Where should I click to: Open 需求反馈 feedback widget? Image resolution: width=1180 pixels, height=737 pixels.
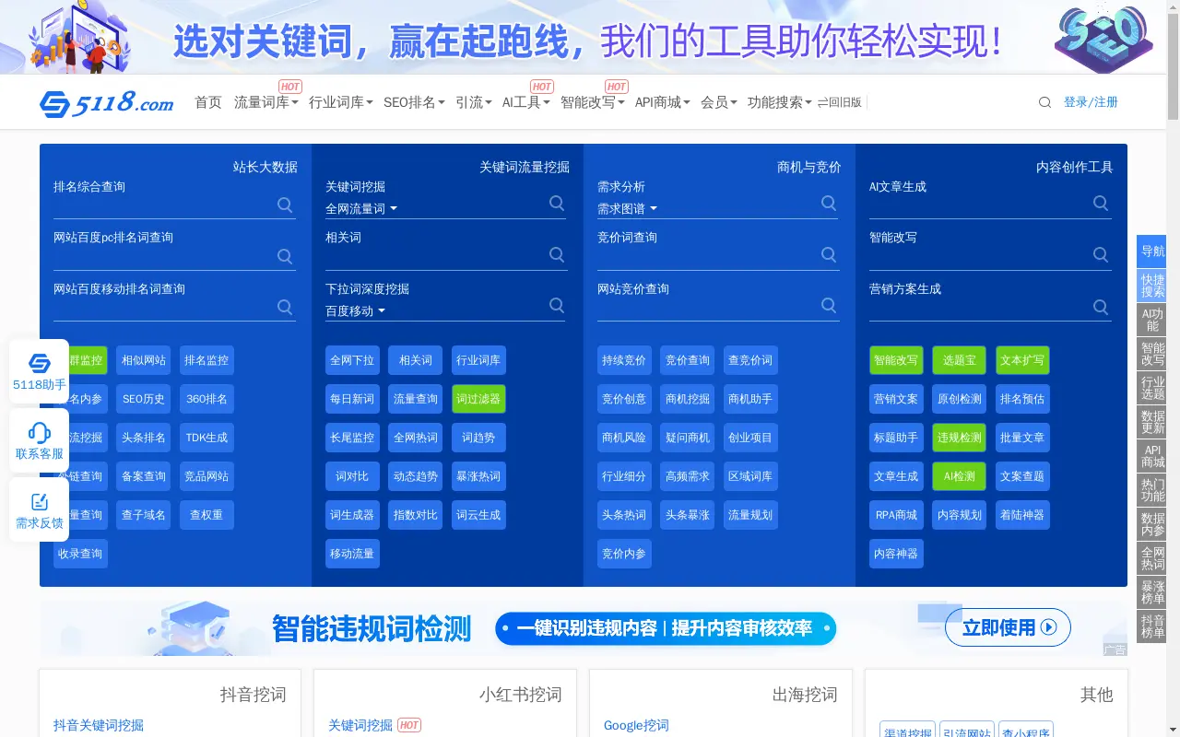[x=40, y=509]
